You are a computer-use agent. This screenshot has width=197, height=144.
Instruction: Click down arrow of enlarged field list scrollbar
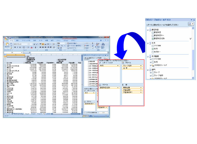pos(193,78)
